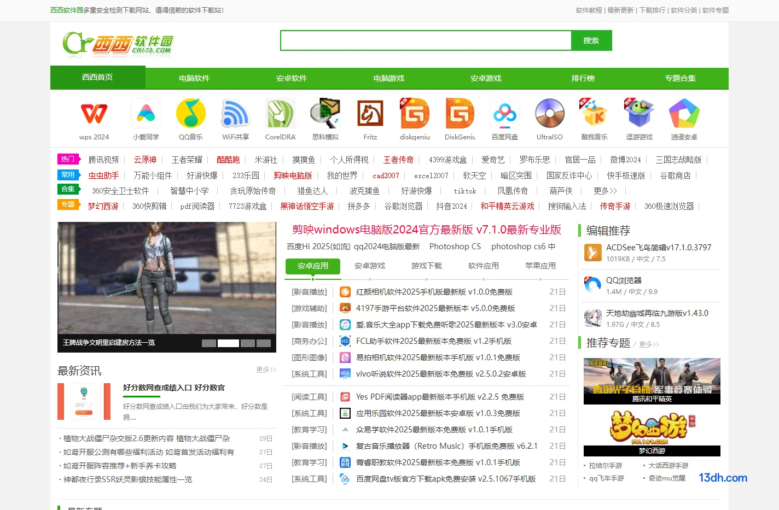Go to 西西首页 navigation tab
This screenshot has height=510, width=779.
pyautogui.click(x=97, y=78)
